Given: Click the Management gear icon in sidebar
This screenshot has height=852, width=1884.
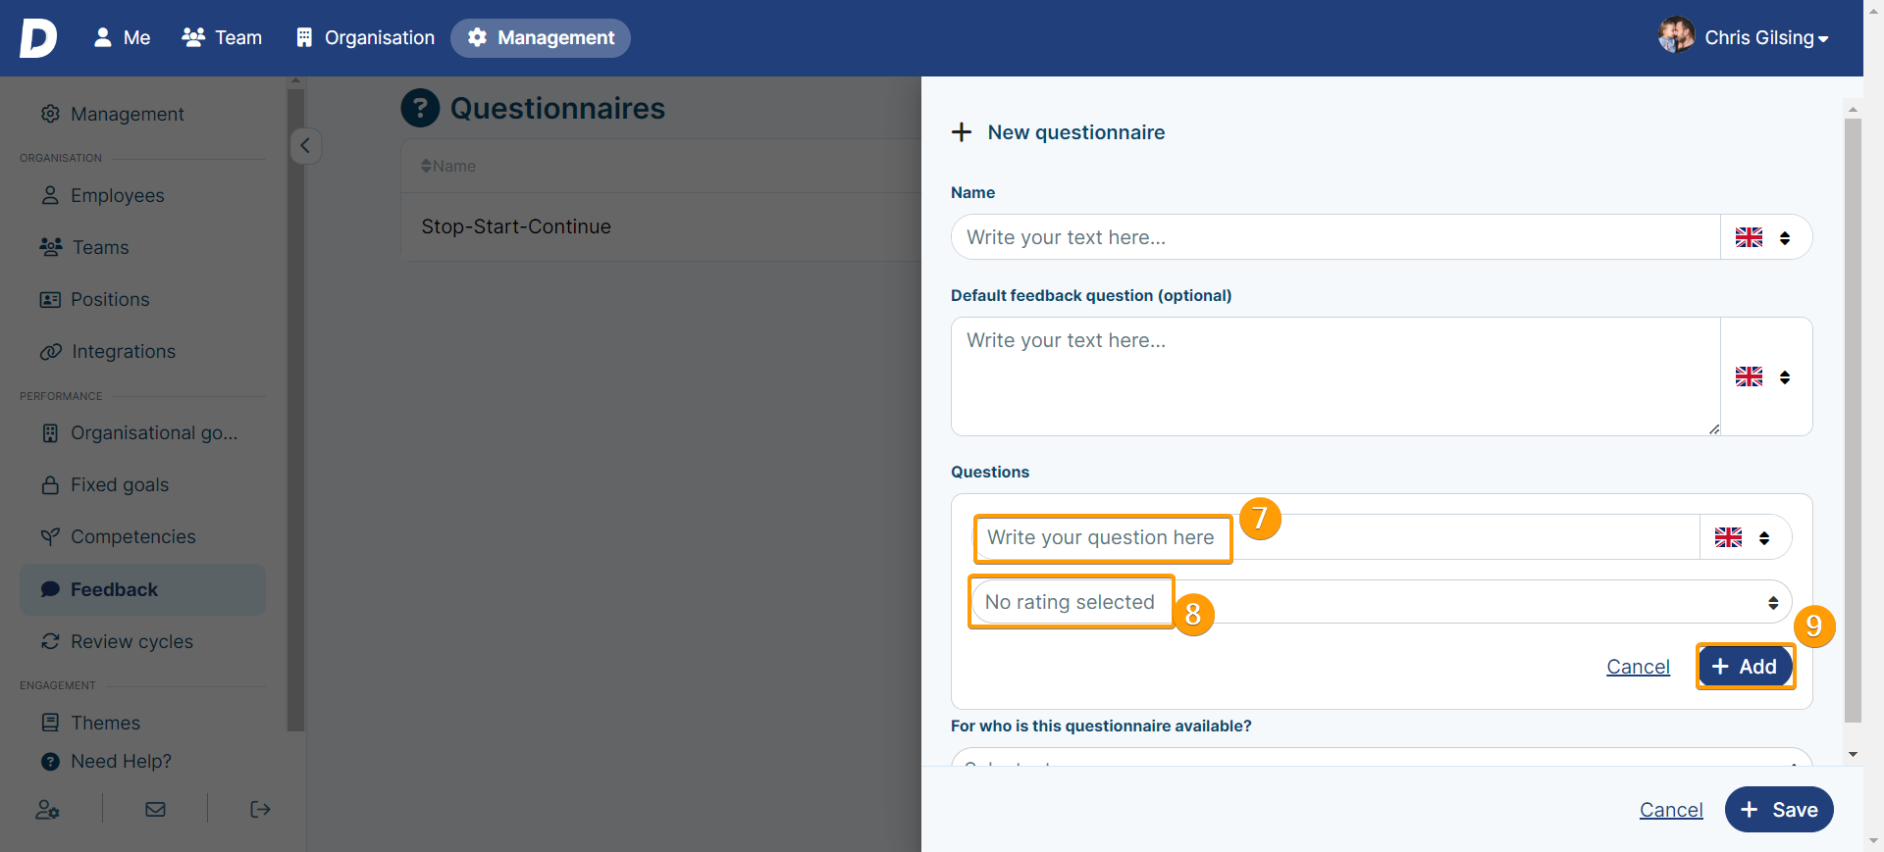Looking at the screenshot, I should click(50, 114).
